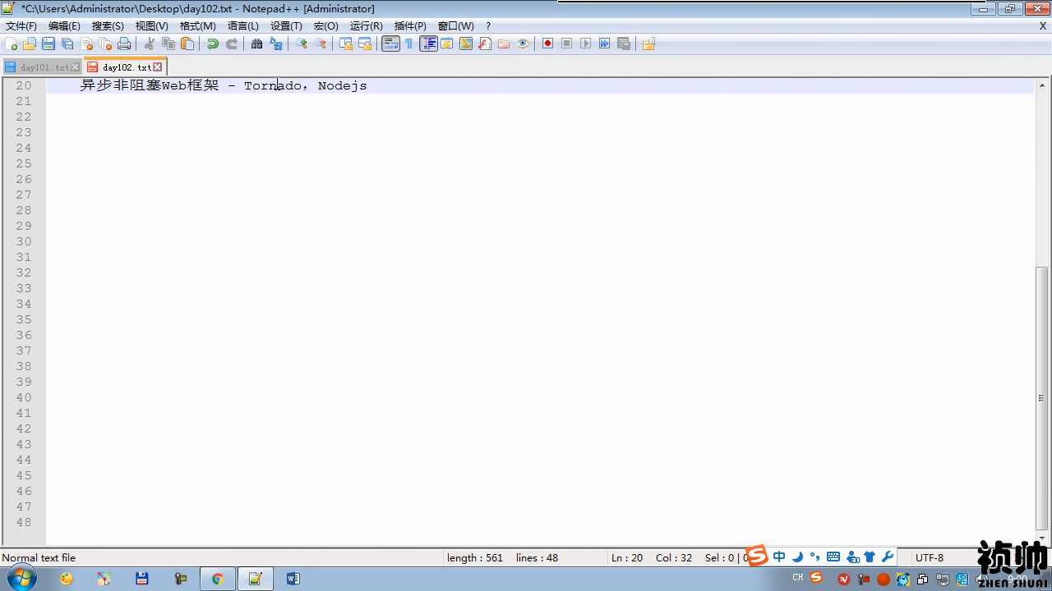Close the day102.txt tab
Viewport: 1052px width, 591px height.
pos(158,67)
